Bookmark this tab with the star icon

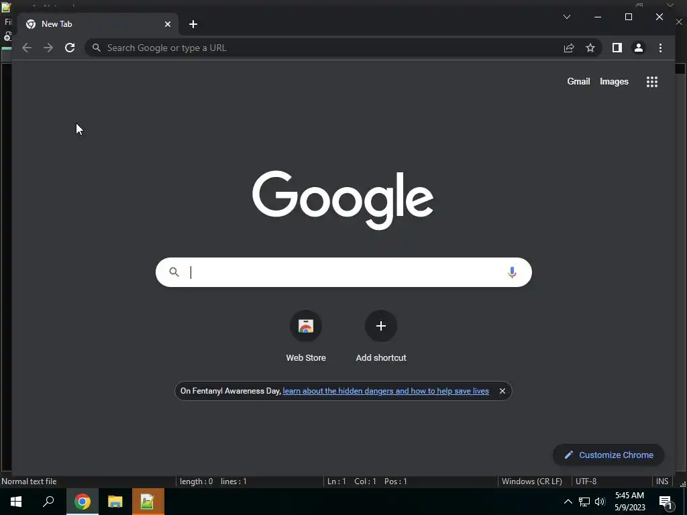pyautogui.click(x=590, y=48)
